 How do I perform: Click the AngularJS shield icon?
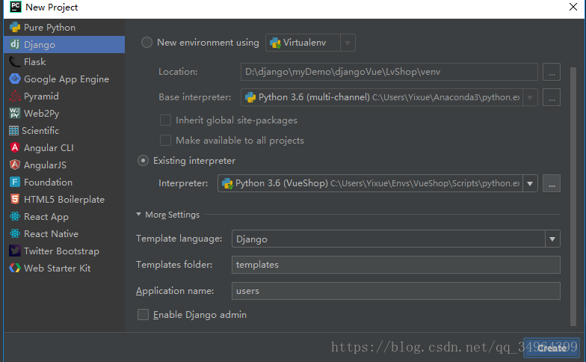[15, 165]
